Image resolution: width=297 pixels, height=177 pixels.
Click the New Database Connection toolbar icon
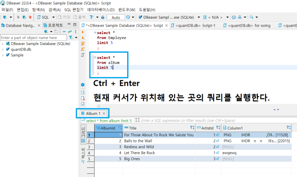5,17
